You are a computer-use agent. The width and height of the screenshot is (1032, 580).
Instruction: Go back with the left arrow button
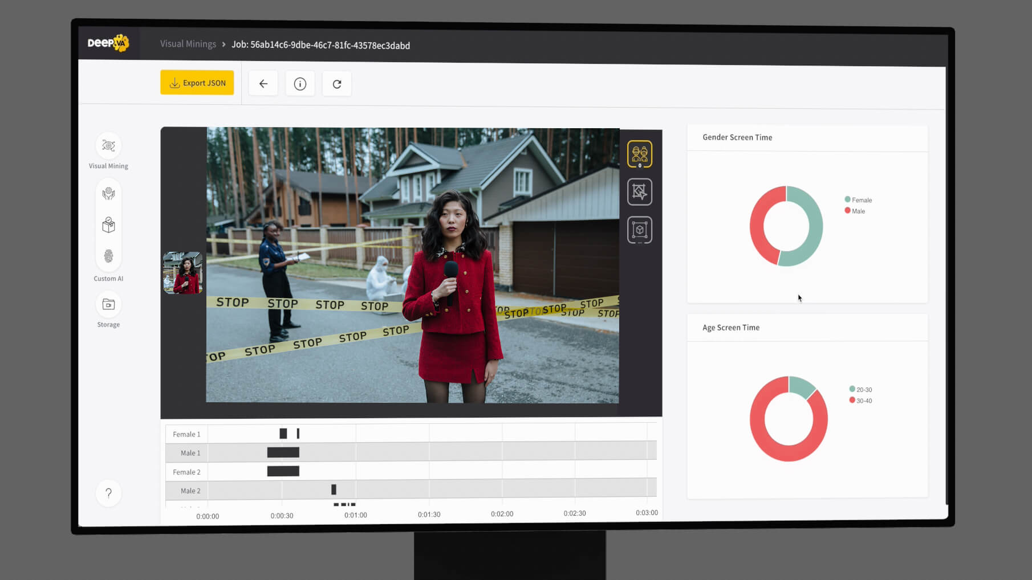point(263,84)
